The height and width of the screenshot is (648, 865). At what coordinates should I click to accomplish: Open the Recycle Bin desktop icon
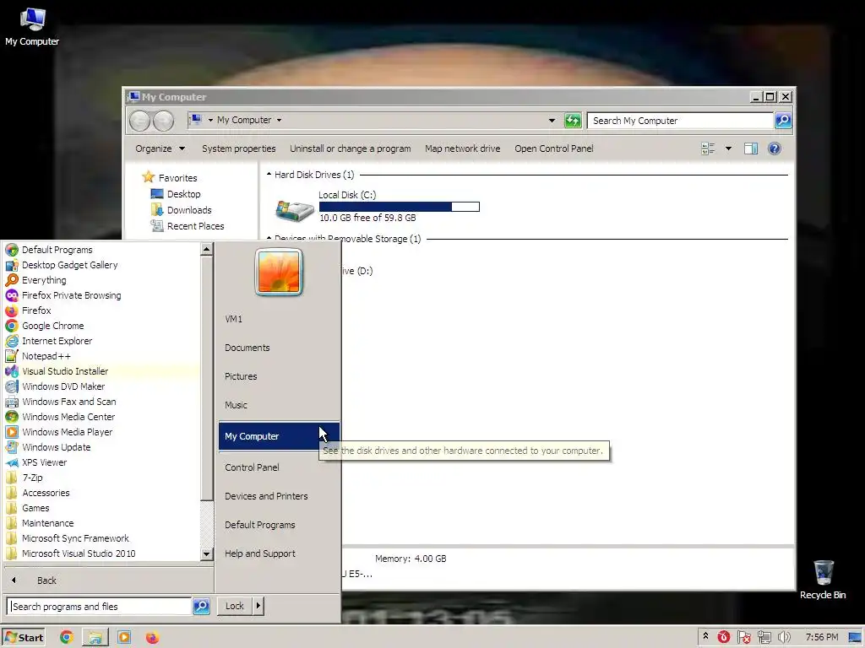pyautogui.click(x=823, y=580)
